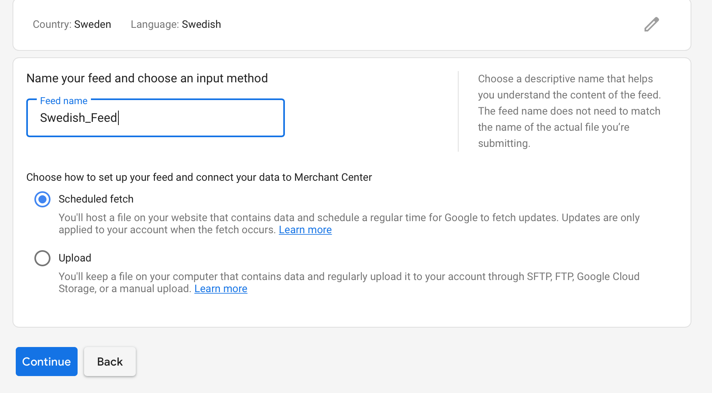Click the "Scheduled fetch" option label
712x393 pixels.
tap(96, 199)
